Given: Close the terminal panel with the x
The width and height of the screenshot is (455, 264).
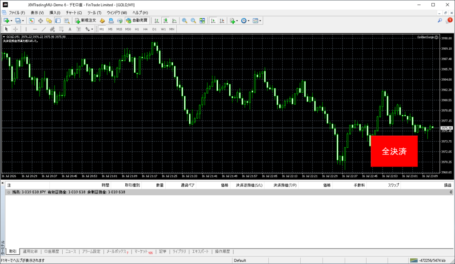Looking at the screenshot, I should (x=2, y=183).
